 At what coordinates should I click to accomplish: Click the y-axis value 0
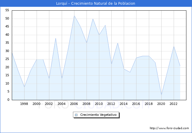point(8,100)
